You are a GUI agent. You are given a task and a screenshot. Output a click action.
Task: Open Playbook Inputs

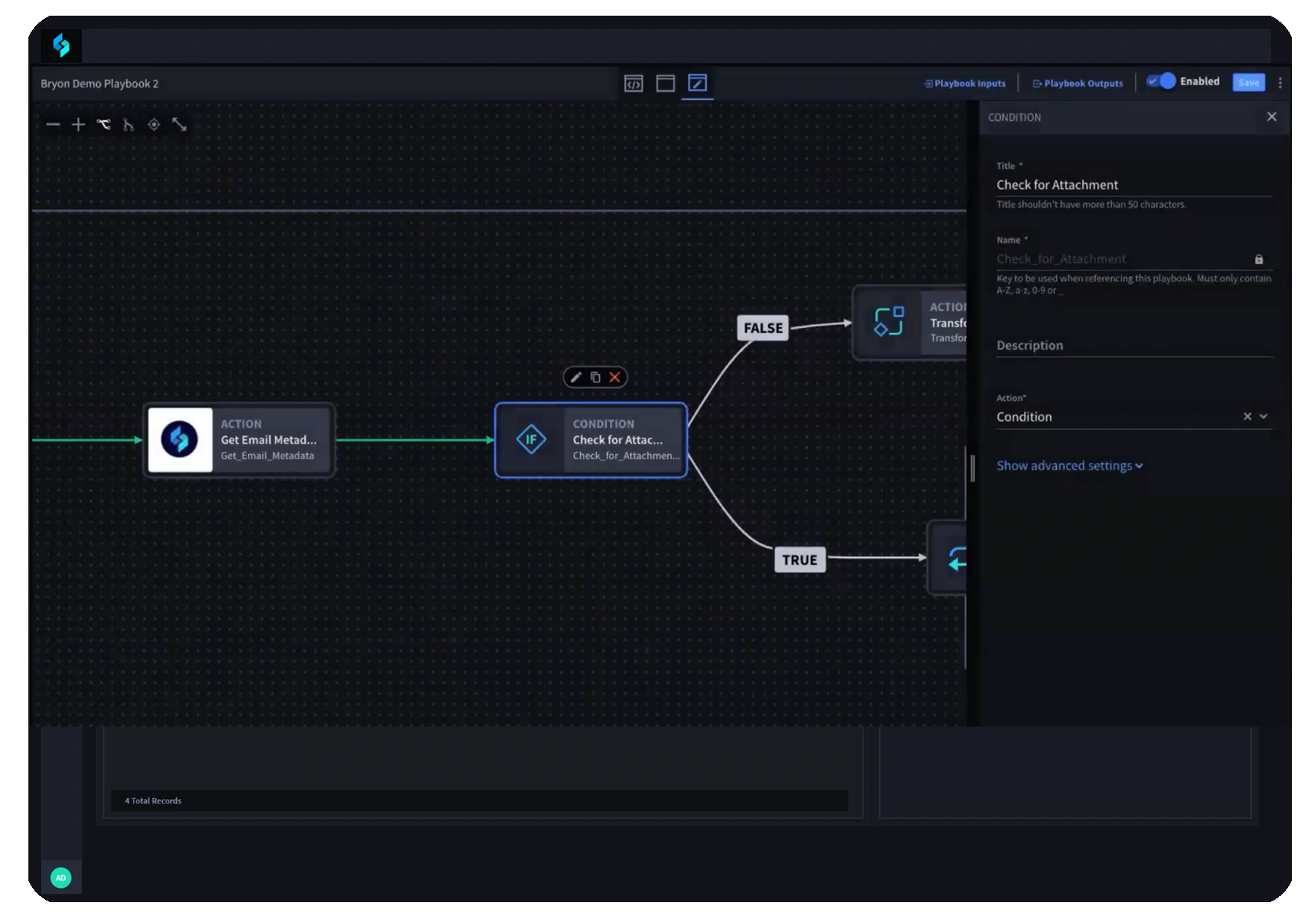(x=964, y=84)
